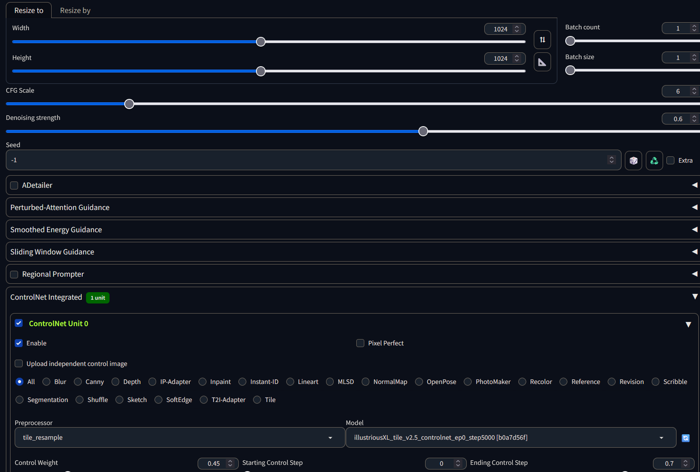This screenshot has height=472, width=700.
Task: Select the NormalMap control type
Action: (366, 382)
